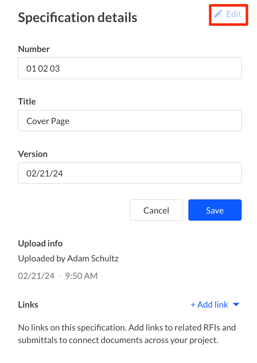Image resolution: width=257 pixels, height=363 pixels.
Task: Focus the Number field containing 01 02 03
Action: coord(129,68)
